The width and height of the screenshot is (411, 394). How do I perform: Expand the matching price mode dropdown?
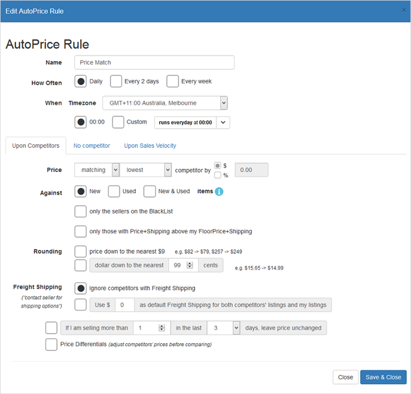[x=97, y=170]
